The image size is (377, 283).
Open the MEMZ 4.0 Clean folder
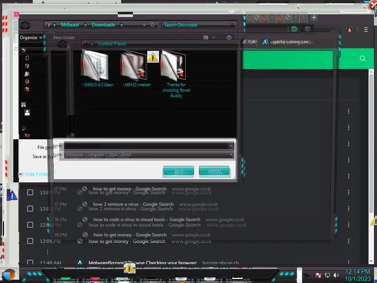click(x=95, y=69)
